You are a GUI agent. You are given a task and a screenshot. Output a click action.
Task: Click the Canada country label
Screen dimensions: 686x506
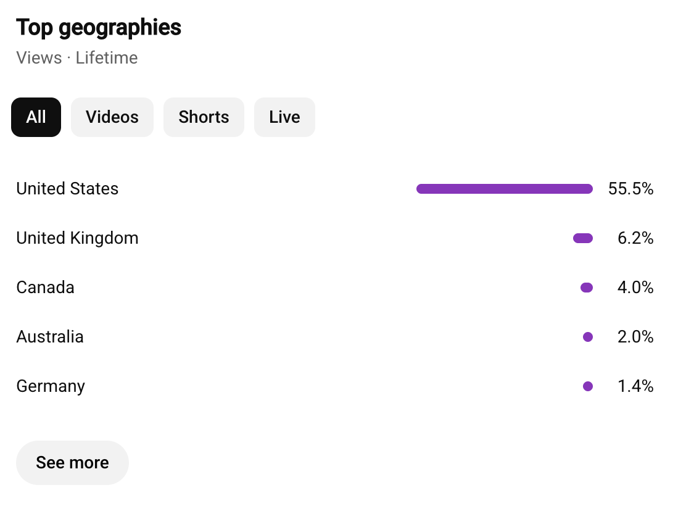pyautogui.click(x=46, y=288)
